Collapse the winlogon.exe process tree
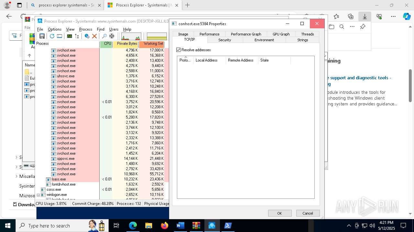This screenshot has height=232, width=414. tap(38, 195)
